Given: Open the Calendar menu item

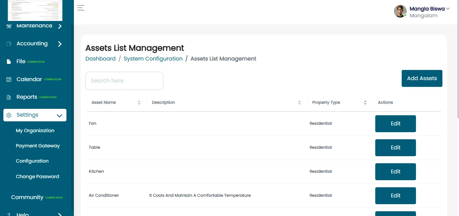Looking at the screenshot, I should coord(29,79).
